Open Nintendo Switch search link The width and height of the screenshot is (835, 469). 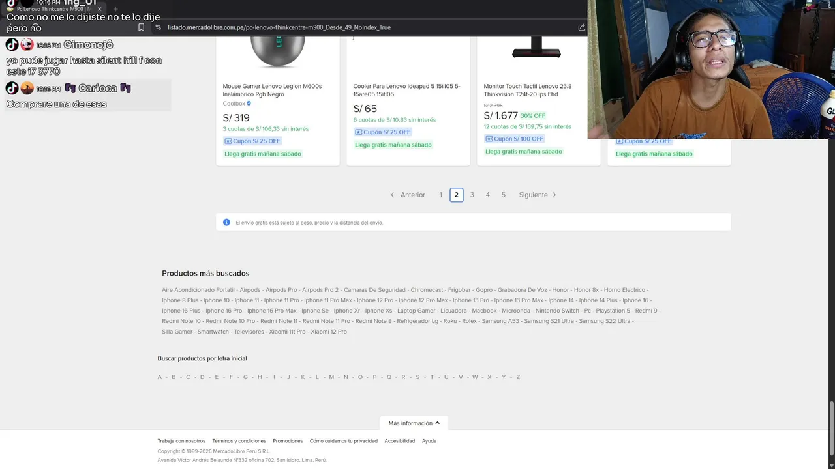tap(557, 311)
